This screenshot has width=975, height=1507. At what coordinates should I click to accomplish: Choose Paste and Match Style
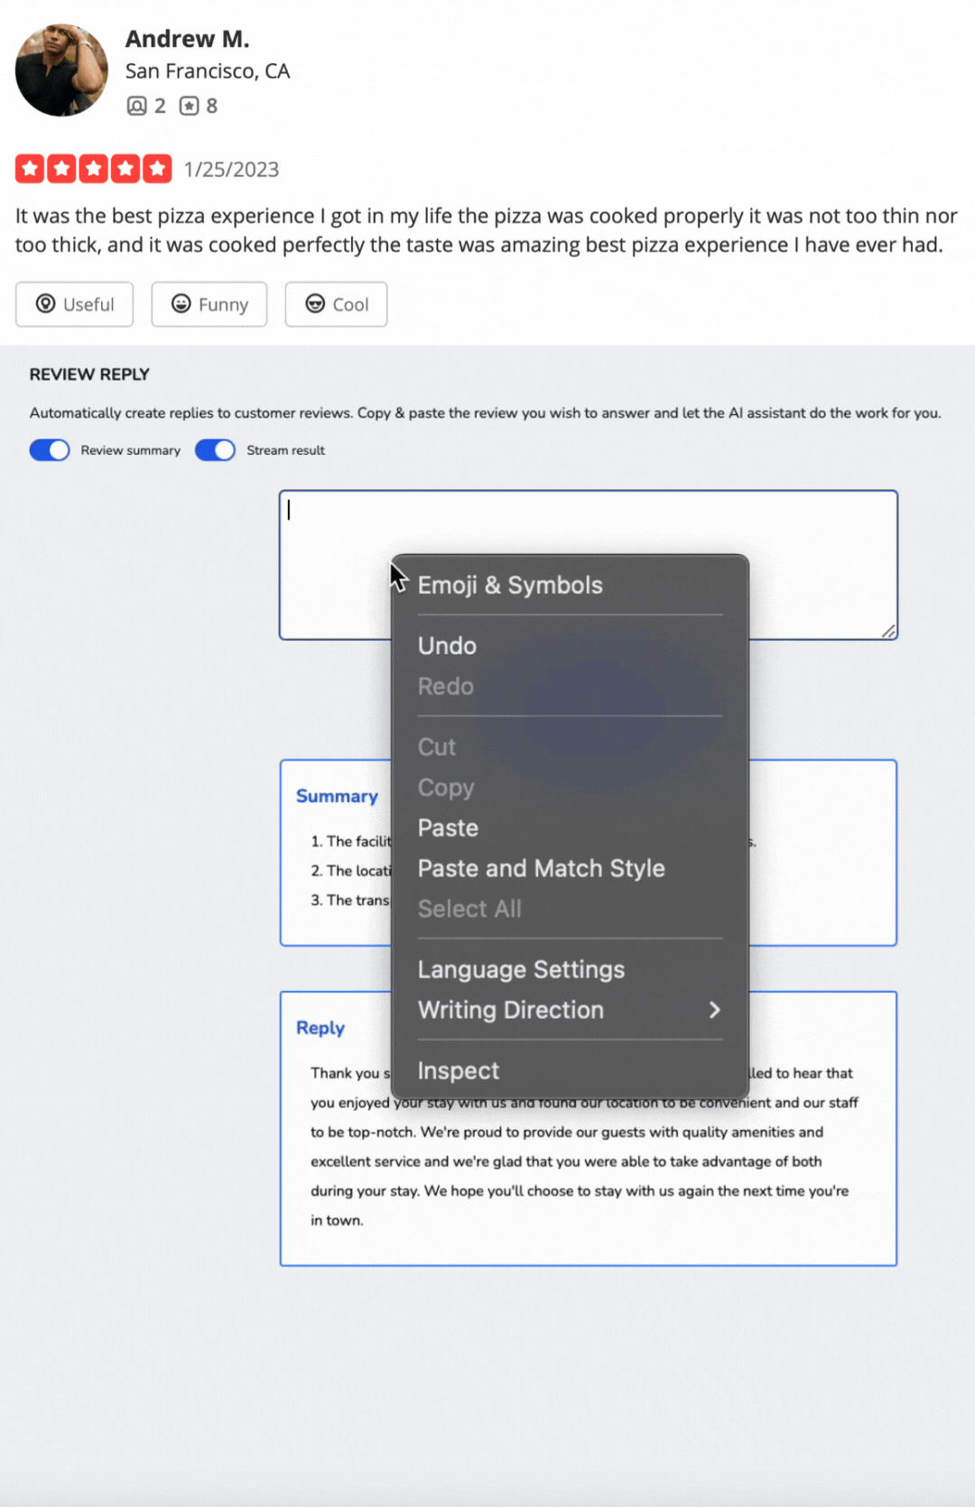[570, 868]
